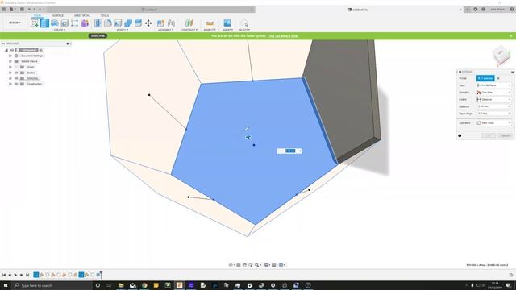
Task: Open the Create menu label
Action: (59, 30)
